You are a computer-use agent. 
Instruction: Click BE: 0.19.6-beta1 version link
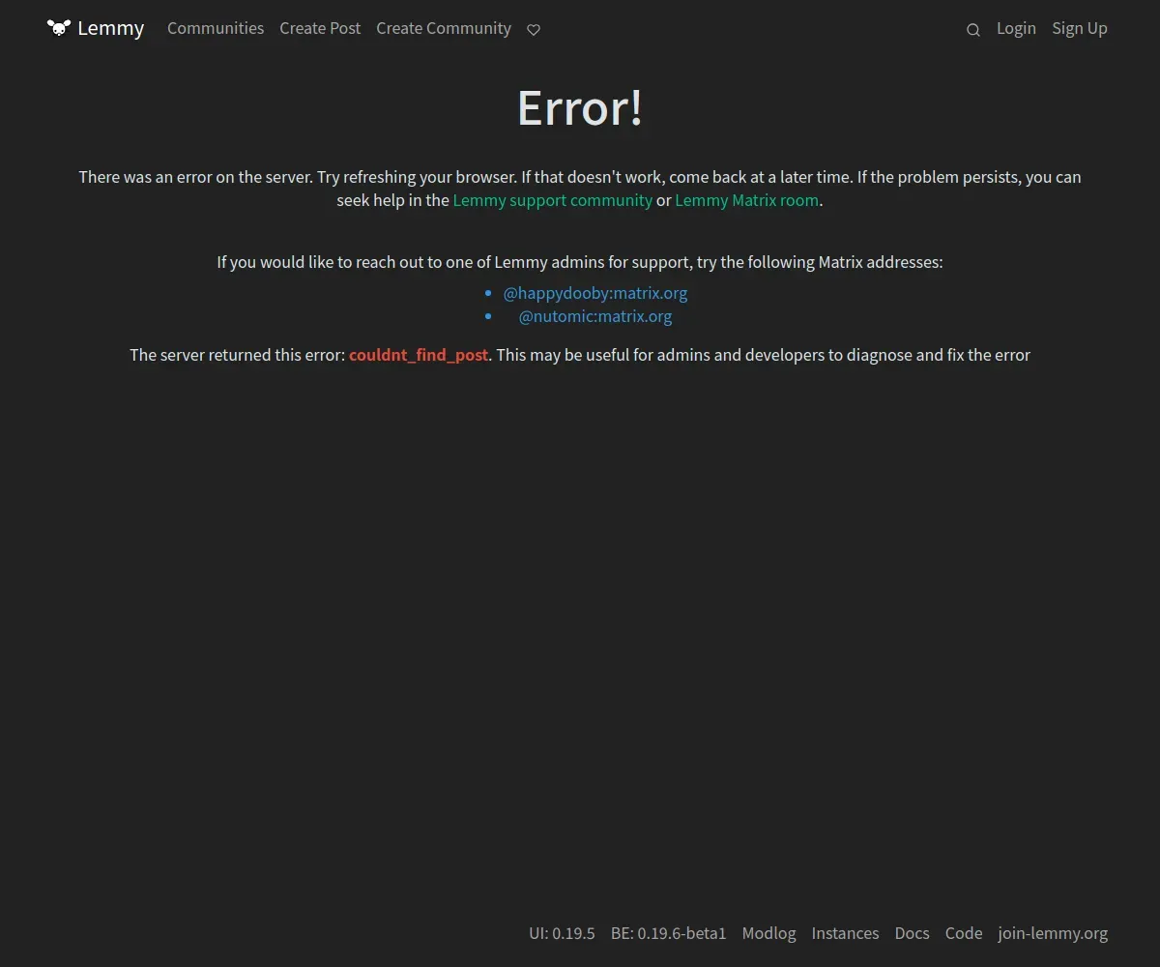669,933
